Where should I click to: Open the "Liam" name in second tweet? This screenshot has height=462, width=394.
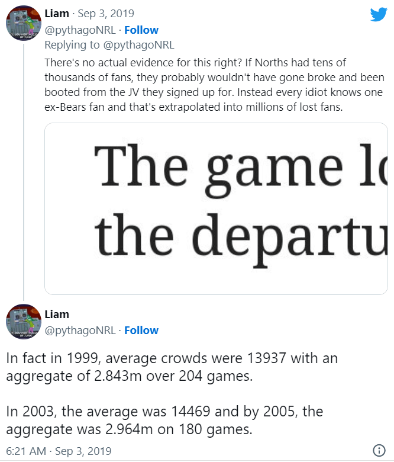click(57, 314)
